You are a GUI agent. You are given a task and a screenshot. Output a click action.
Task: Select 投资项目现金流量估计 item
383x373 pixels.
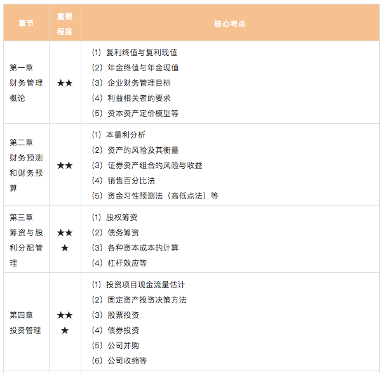click(138, 285)
